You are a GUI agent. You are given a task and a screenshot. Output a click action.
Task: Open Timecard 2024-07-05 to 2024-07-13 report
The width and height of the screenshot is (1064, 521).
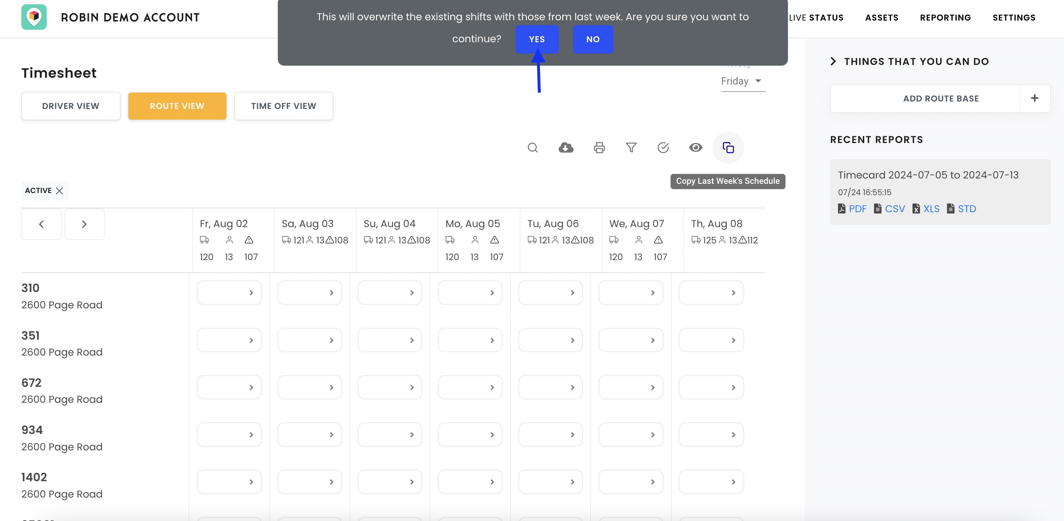pos(928,175)
